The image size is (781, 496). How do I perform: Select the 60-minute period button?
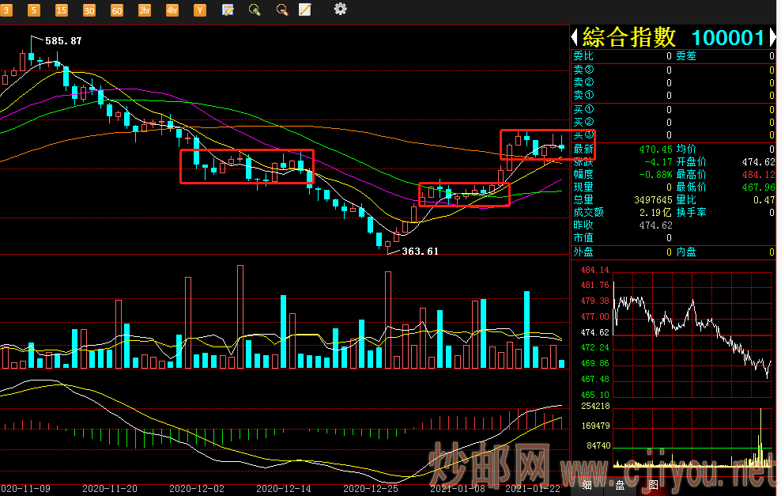(117, 10)
